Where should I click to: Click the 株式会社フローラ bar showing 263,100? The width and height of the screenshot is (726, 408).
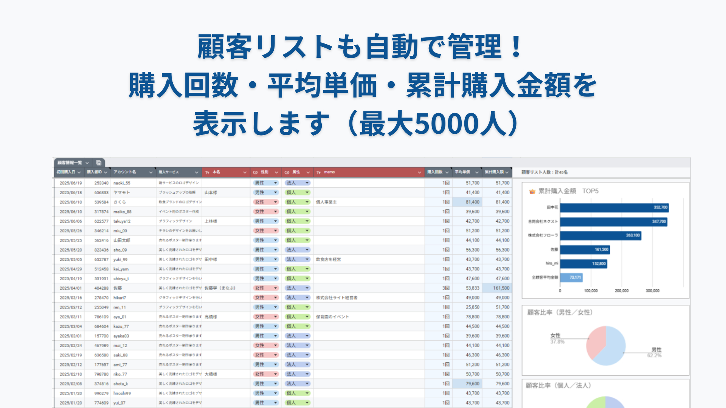(x=601, y=235)
